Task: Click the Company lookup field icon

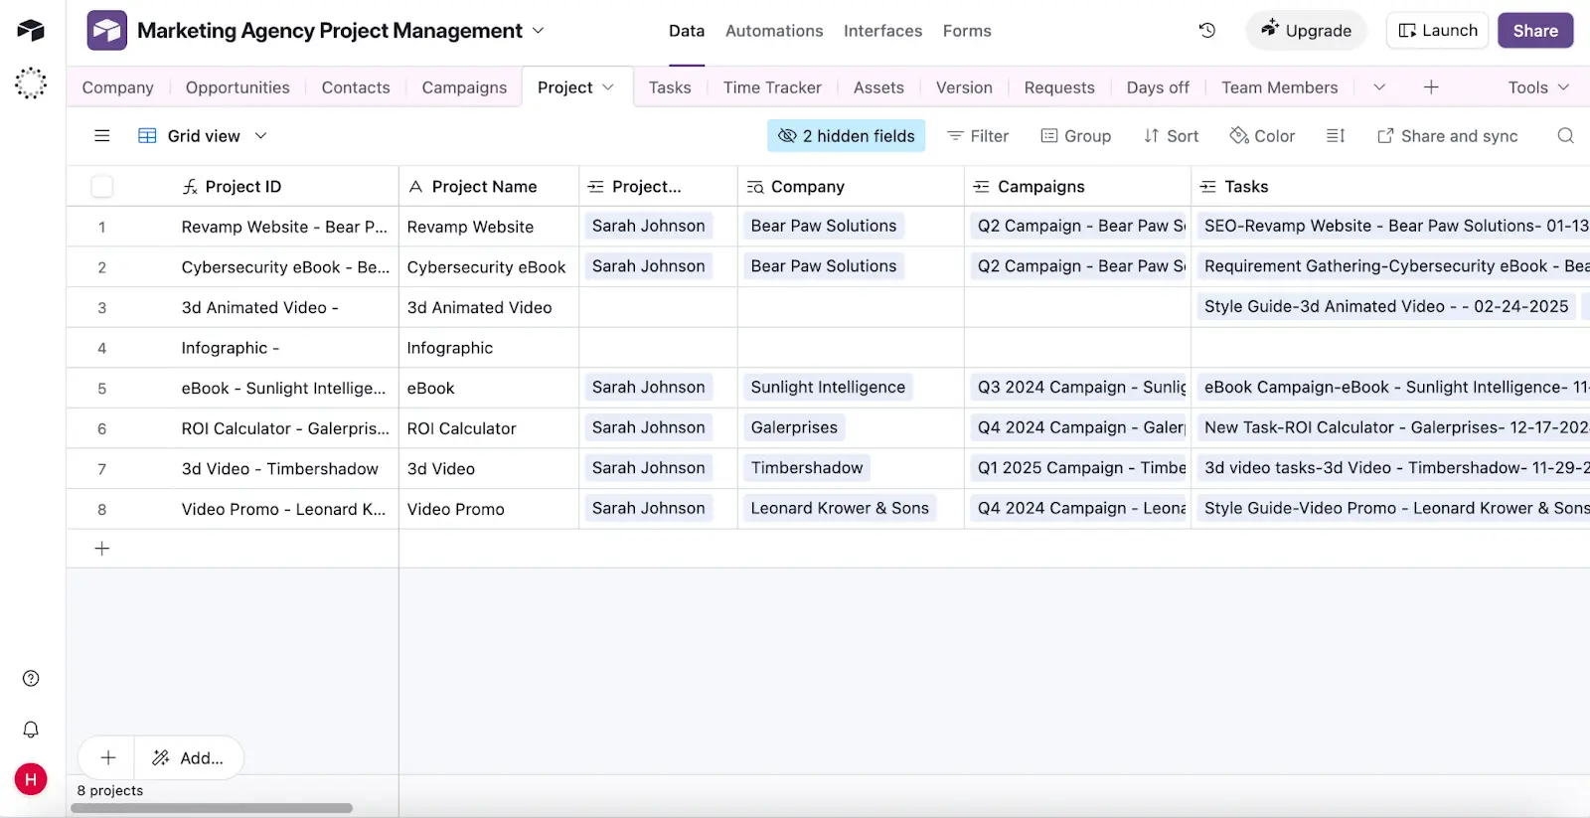Action: coord(755,187)
